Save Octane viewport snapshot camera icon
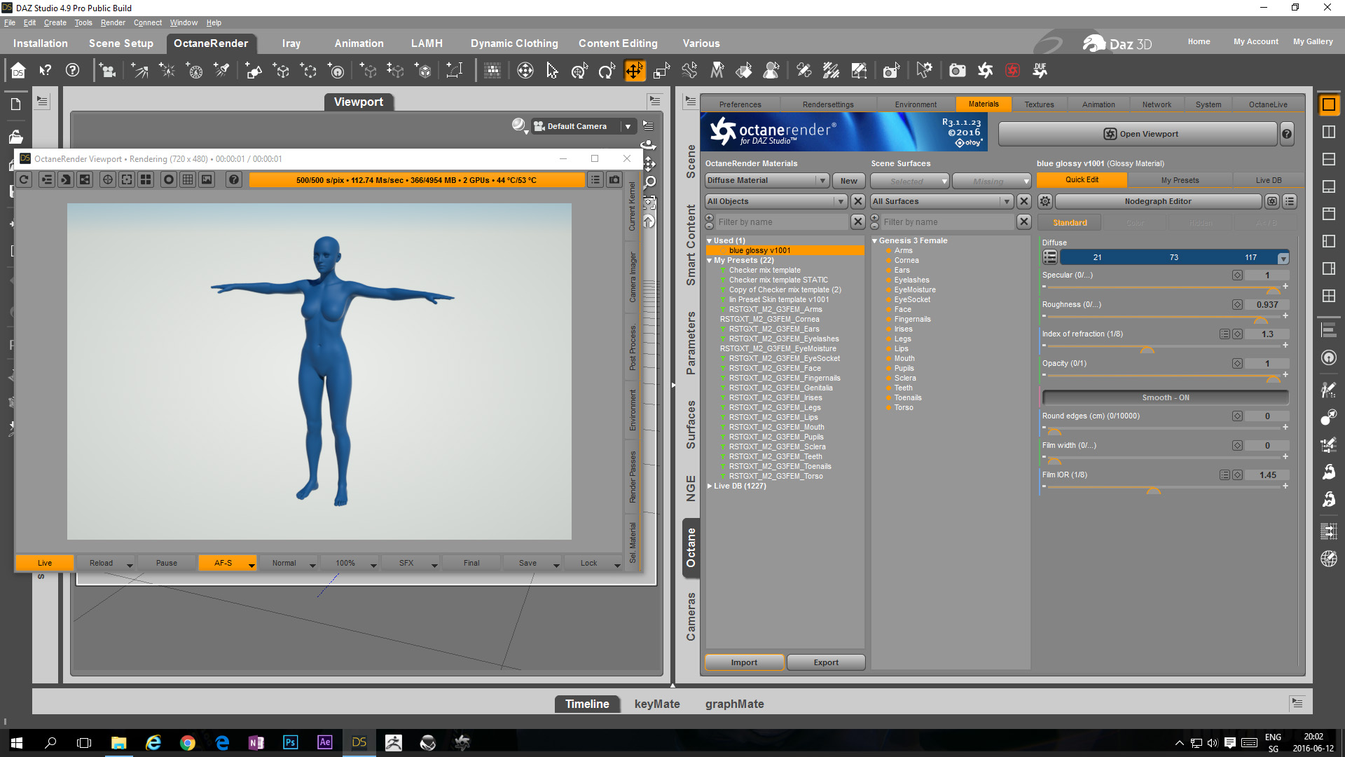Image resolution: width=1345 pixels, height=757 pixels. pyautogui.click(x=614, y=180)
